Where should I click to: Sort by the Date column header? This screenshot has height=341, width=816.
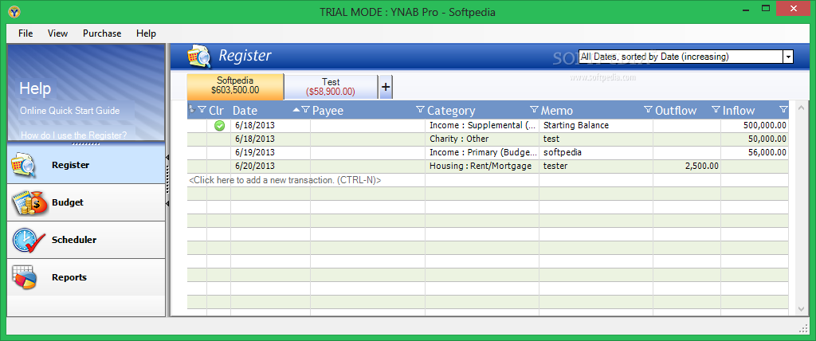coord(245,111)
